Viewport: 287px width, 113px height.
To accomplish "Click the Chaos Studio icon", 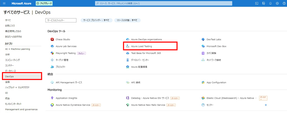I will [52, 39].
